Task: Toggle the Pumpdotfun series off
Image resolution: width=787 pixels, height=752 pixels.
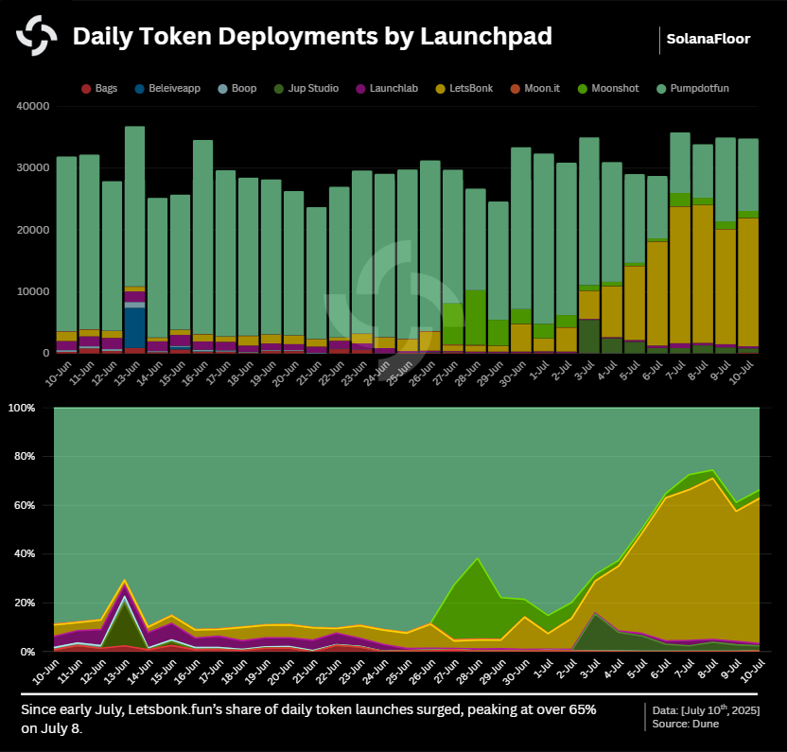Action: pos(686,88)
